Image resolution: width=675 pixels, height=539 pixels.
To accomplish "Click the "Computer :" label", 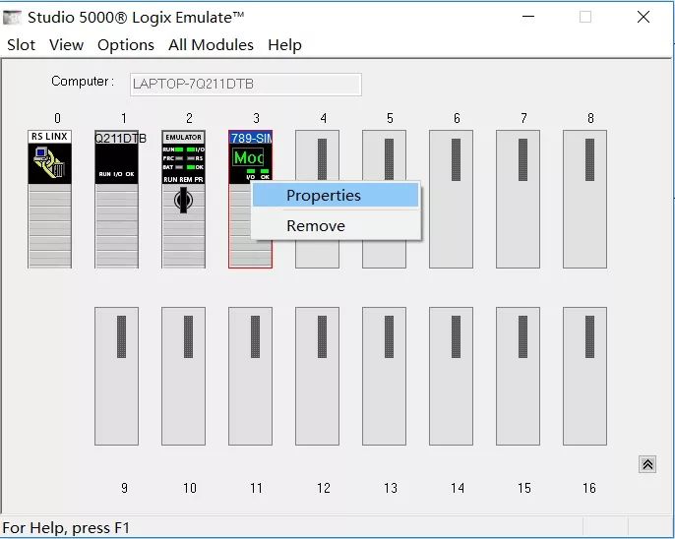I will pos(83,82).
